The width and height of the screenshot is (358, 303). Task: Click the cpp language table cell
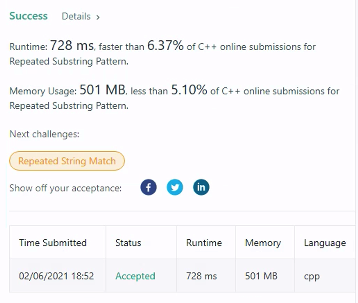312,277
